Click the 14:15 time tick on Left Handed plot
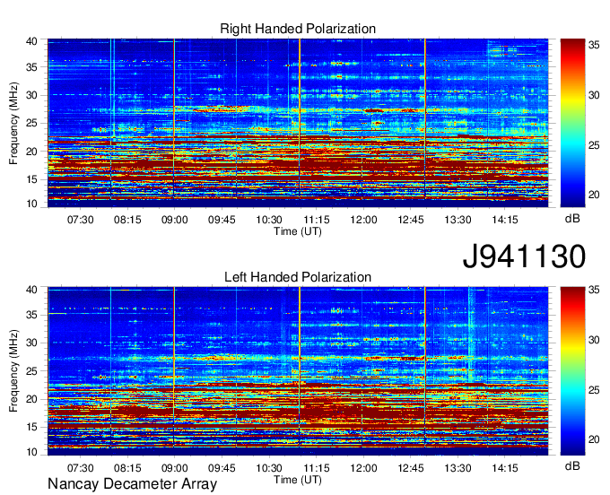 click(504, 468)
